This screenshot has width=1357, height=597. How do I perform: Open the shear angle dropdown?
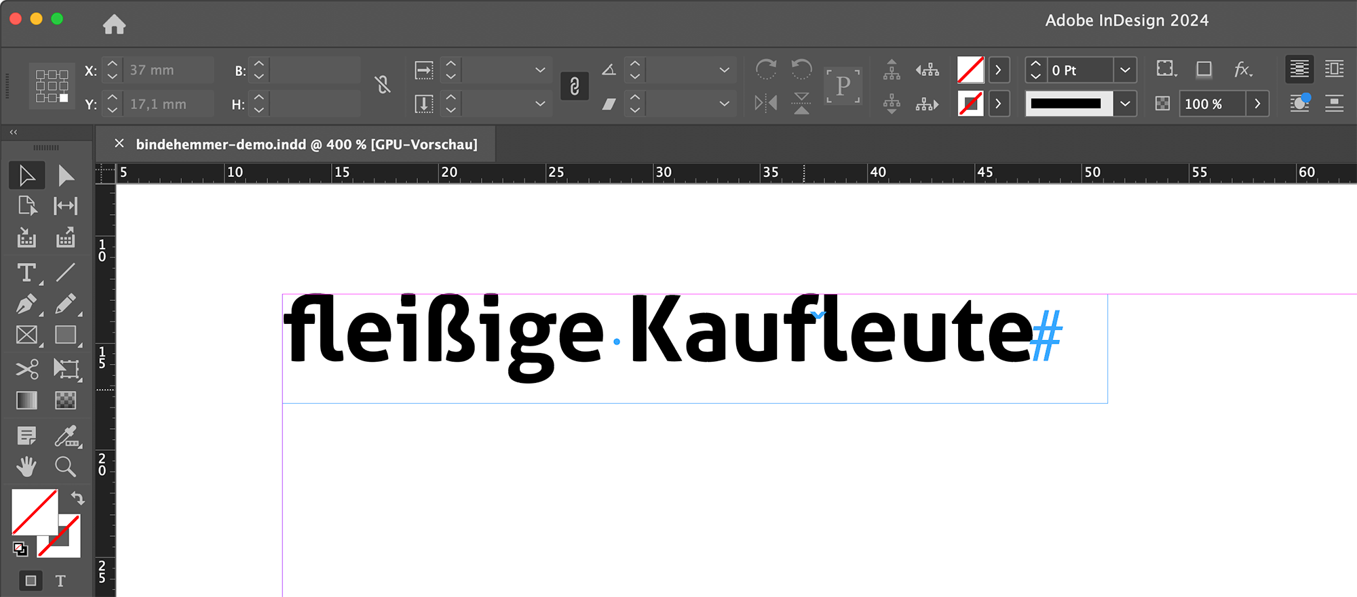(724, 104)
